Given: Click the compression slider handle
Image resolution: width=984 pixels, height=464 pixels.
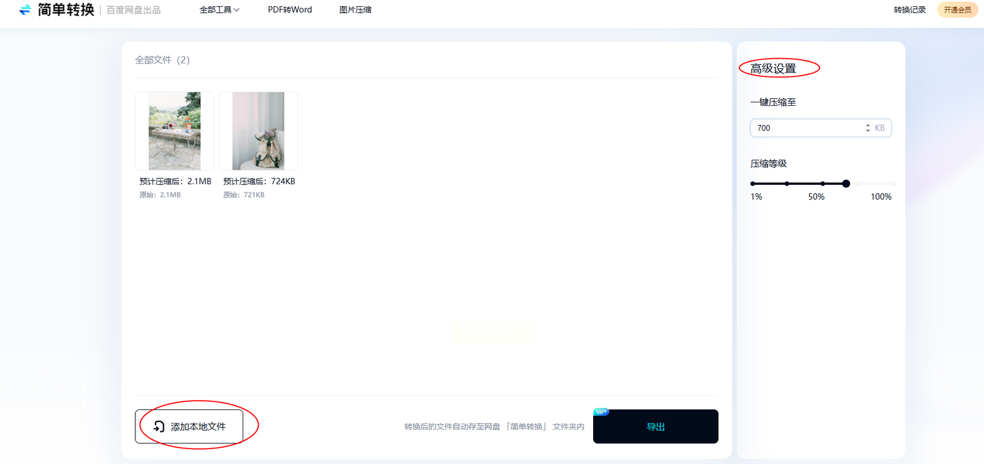Looking at the screenshot, I should [846, 184].
